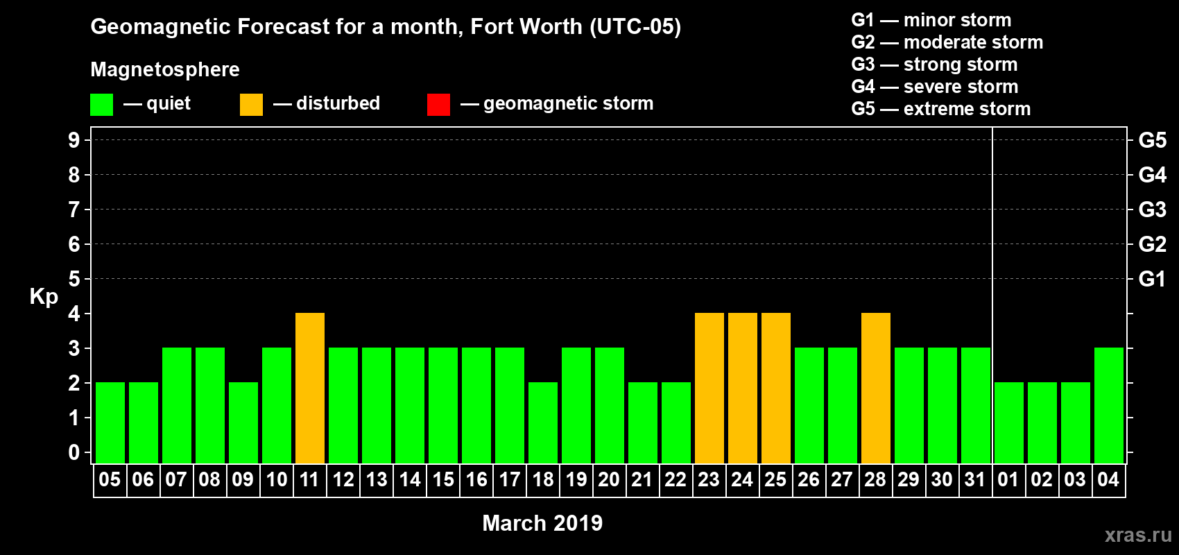
Task: Click the orange disturbed legend swatch
Action: coord(251,105)
